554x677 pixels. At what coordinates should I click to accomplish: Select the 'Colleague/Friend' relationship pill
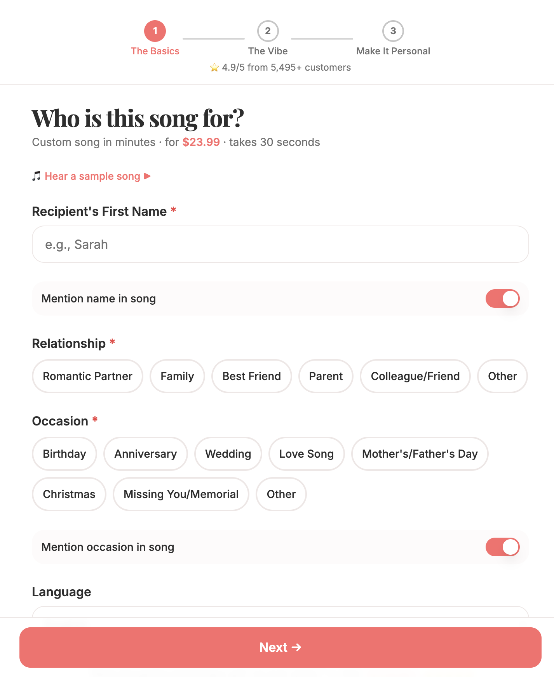click(x=415, y=376)
